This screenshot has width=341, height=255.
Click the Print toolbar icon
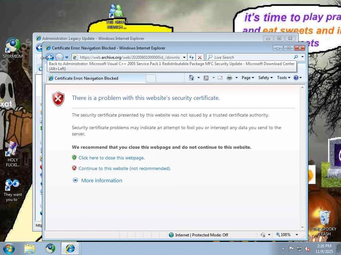point(229,78)
